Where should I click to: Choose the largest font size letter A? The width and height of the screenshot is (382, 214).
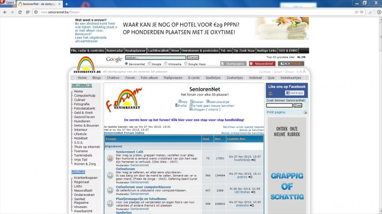click(x=304, y=71)
